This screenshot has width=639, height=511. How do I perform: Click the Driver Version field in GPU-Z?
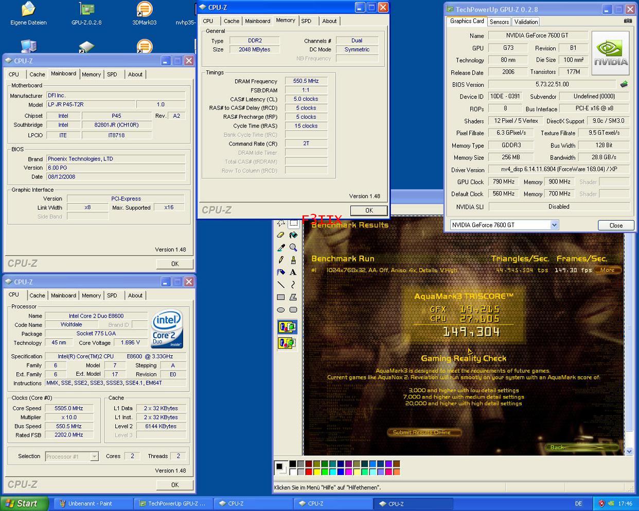(559, 169)
